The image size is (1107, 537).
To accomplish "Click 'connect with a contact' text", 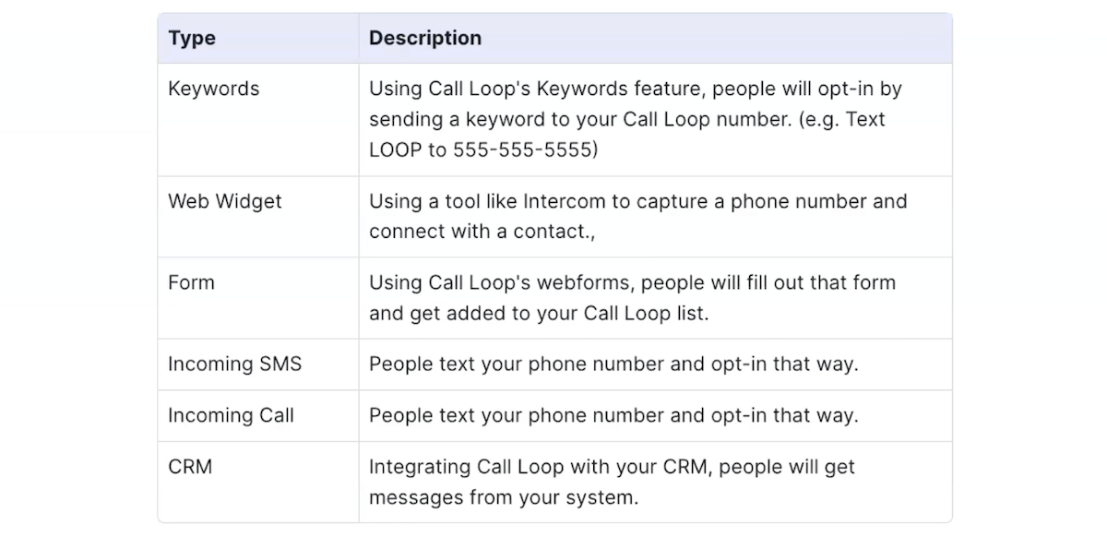I will (480, 232).
